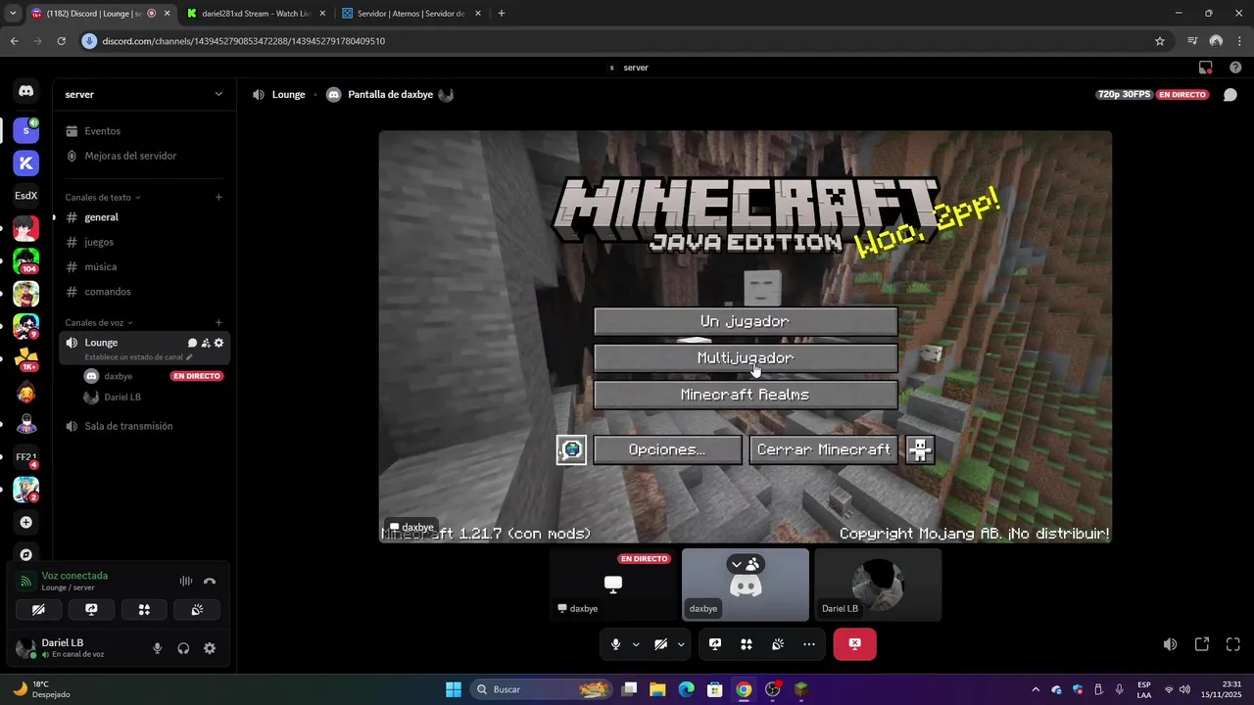Open soundboard from bottom call bar

click(778, 644)
